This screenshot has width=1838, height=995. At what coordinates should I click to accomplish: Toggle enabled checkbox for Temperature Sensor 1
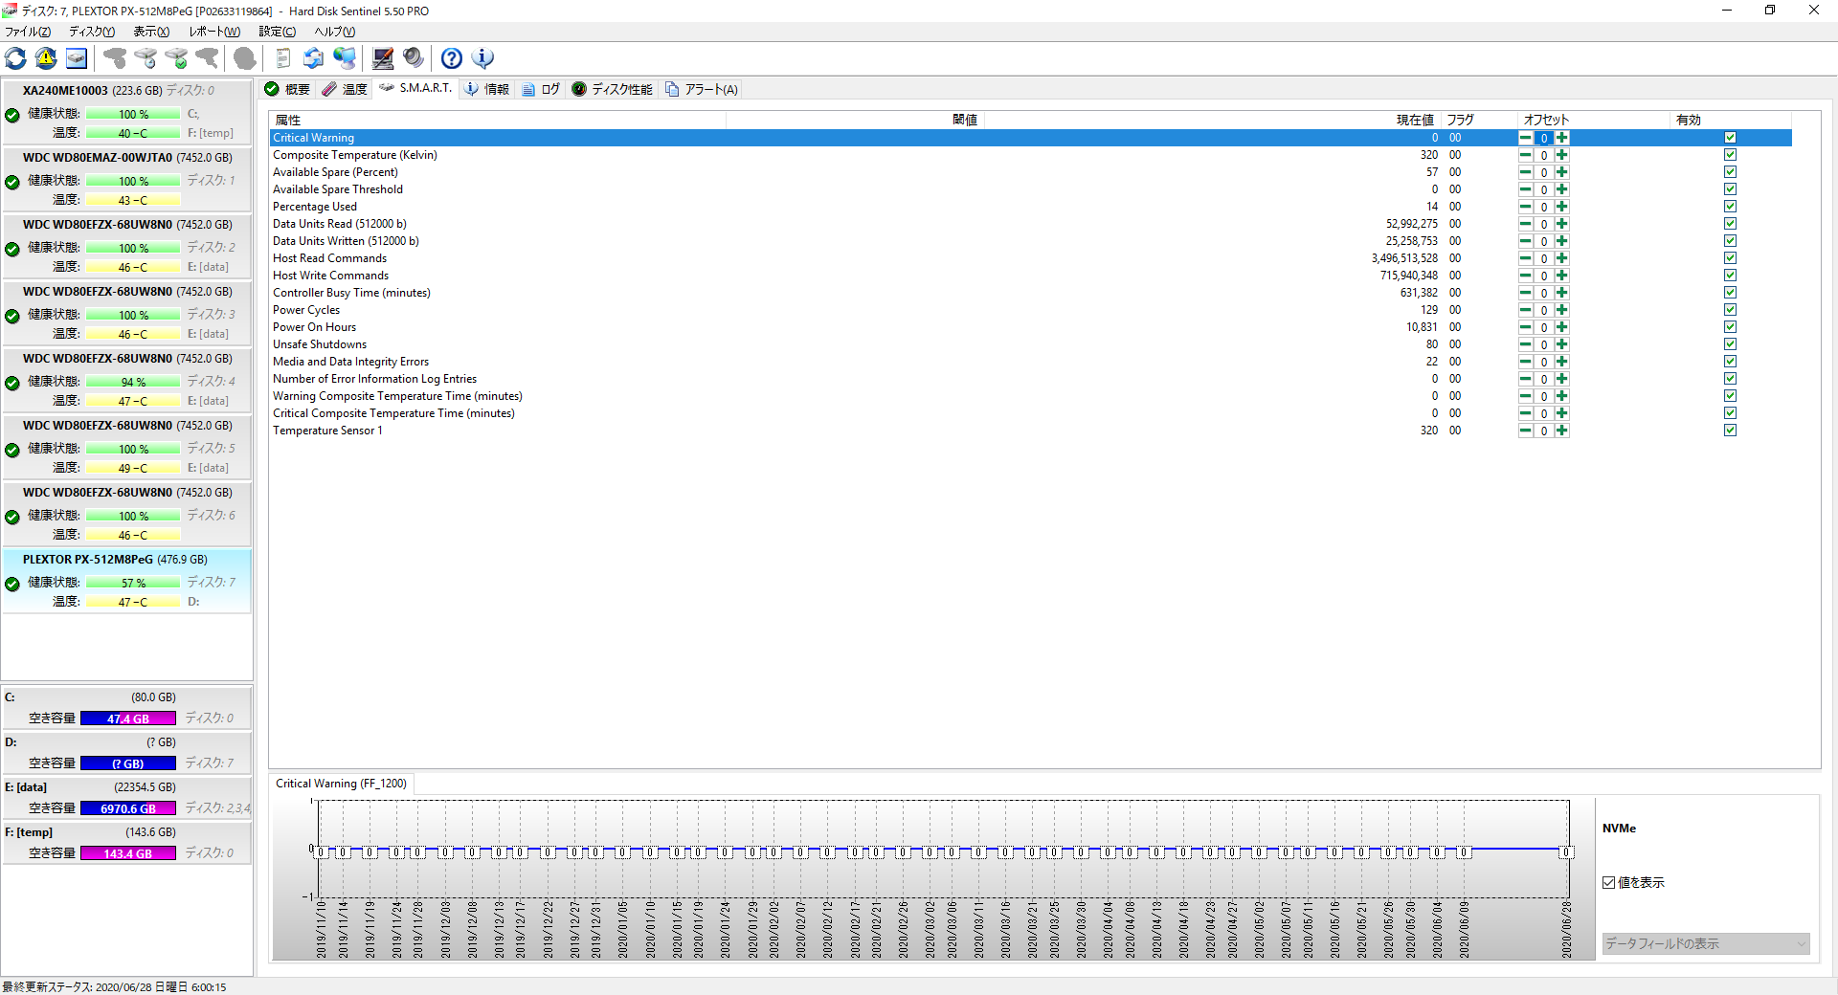1730,431
